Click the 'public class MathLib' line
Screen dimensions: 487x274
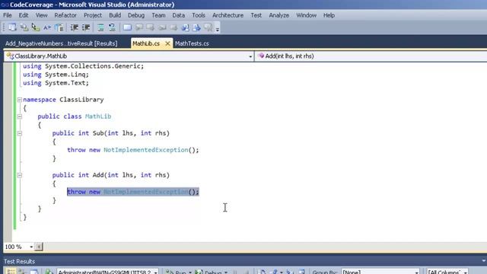(75, 116)
